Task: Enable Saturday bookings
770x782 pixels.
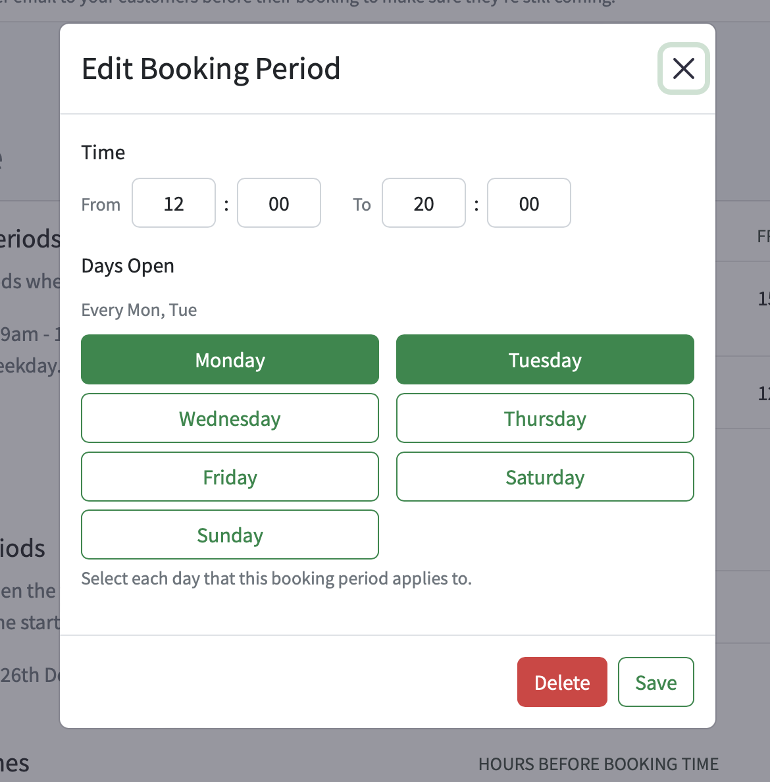Action: tap(545, 477)
